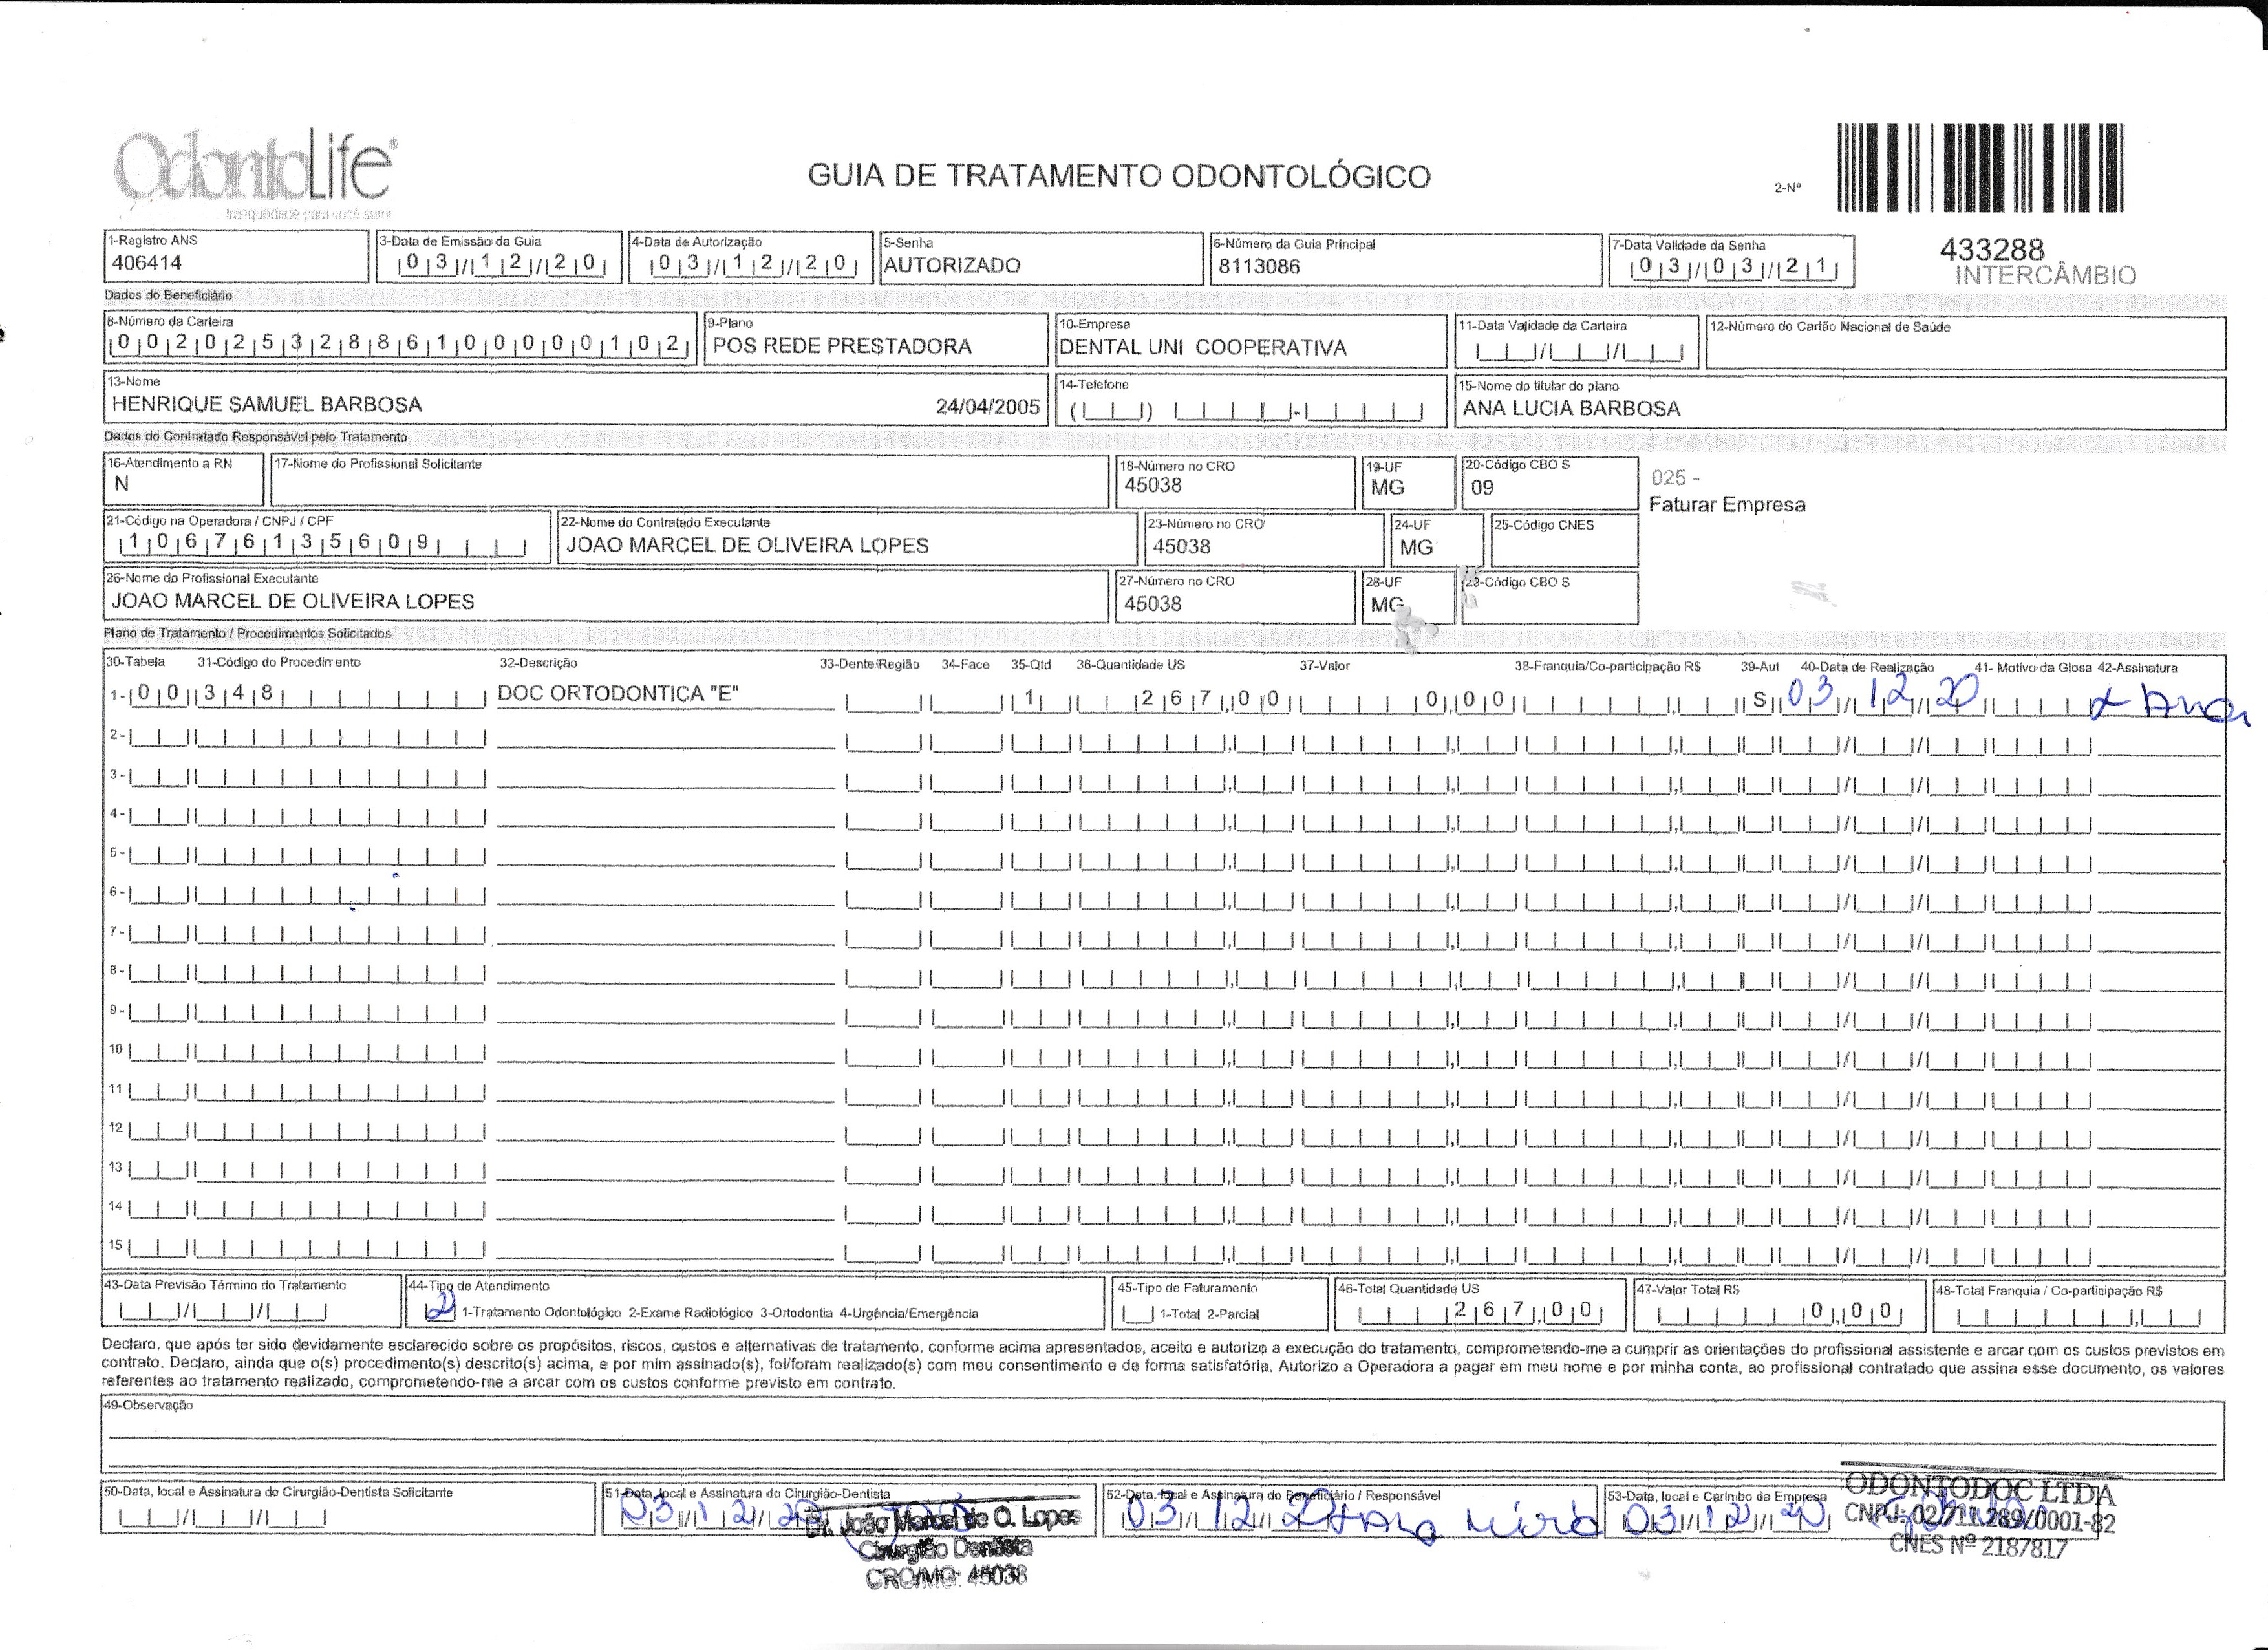Click the barcode at top right
Screen dimensions: 2268x1650
(1980, 168)
